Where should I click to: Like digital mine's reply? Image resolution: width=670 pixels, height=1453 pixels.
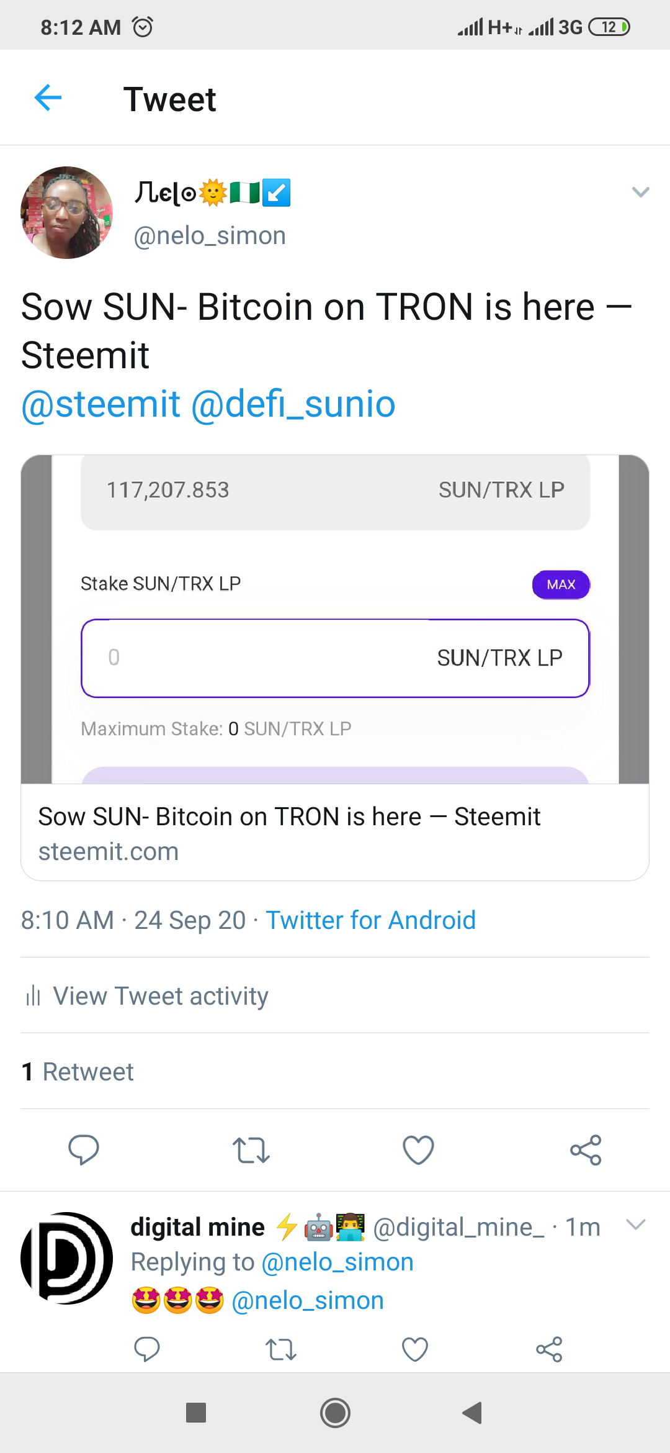pyautogui.click(x=415, y=1349)
